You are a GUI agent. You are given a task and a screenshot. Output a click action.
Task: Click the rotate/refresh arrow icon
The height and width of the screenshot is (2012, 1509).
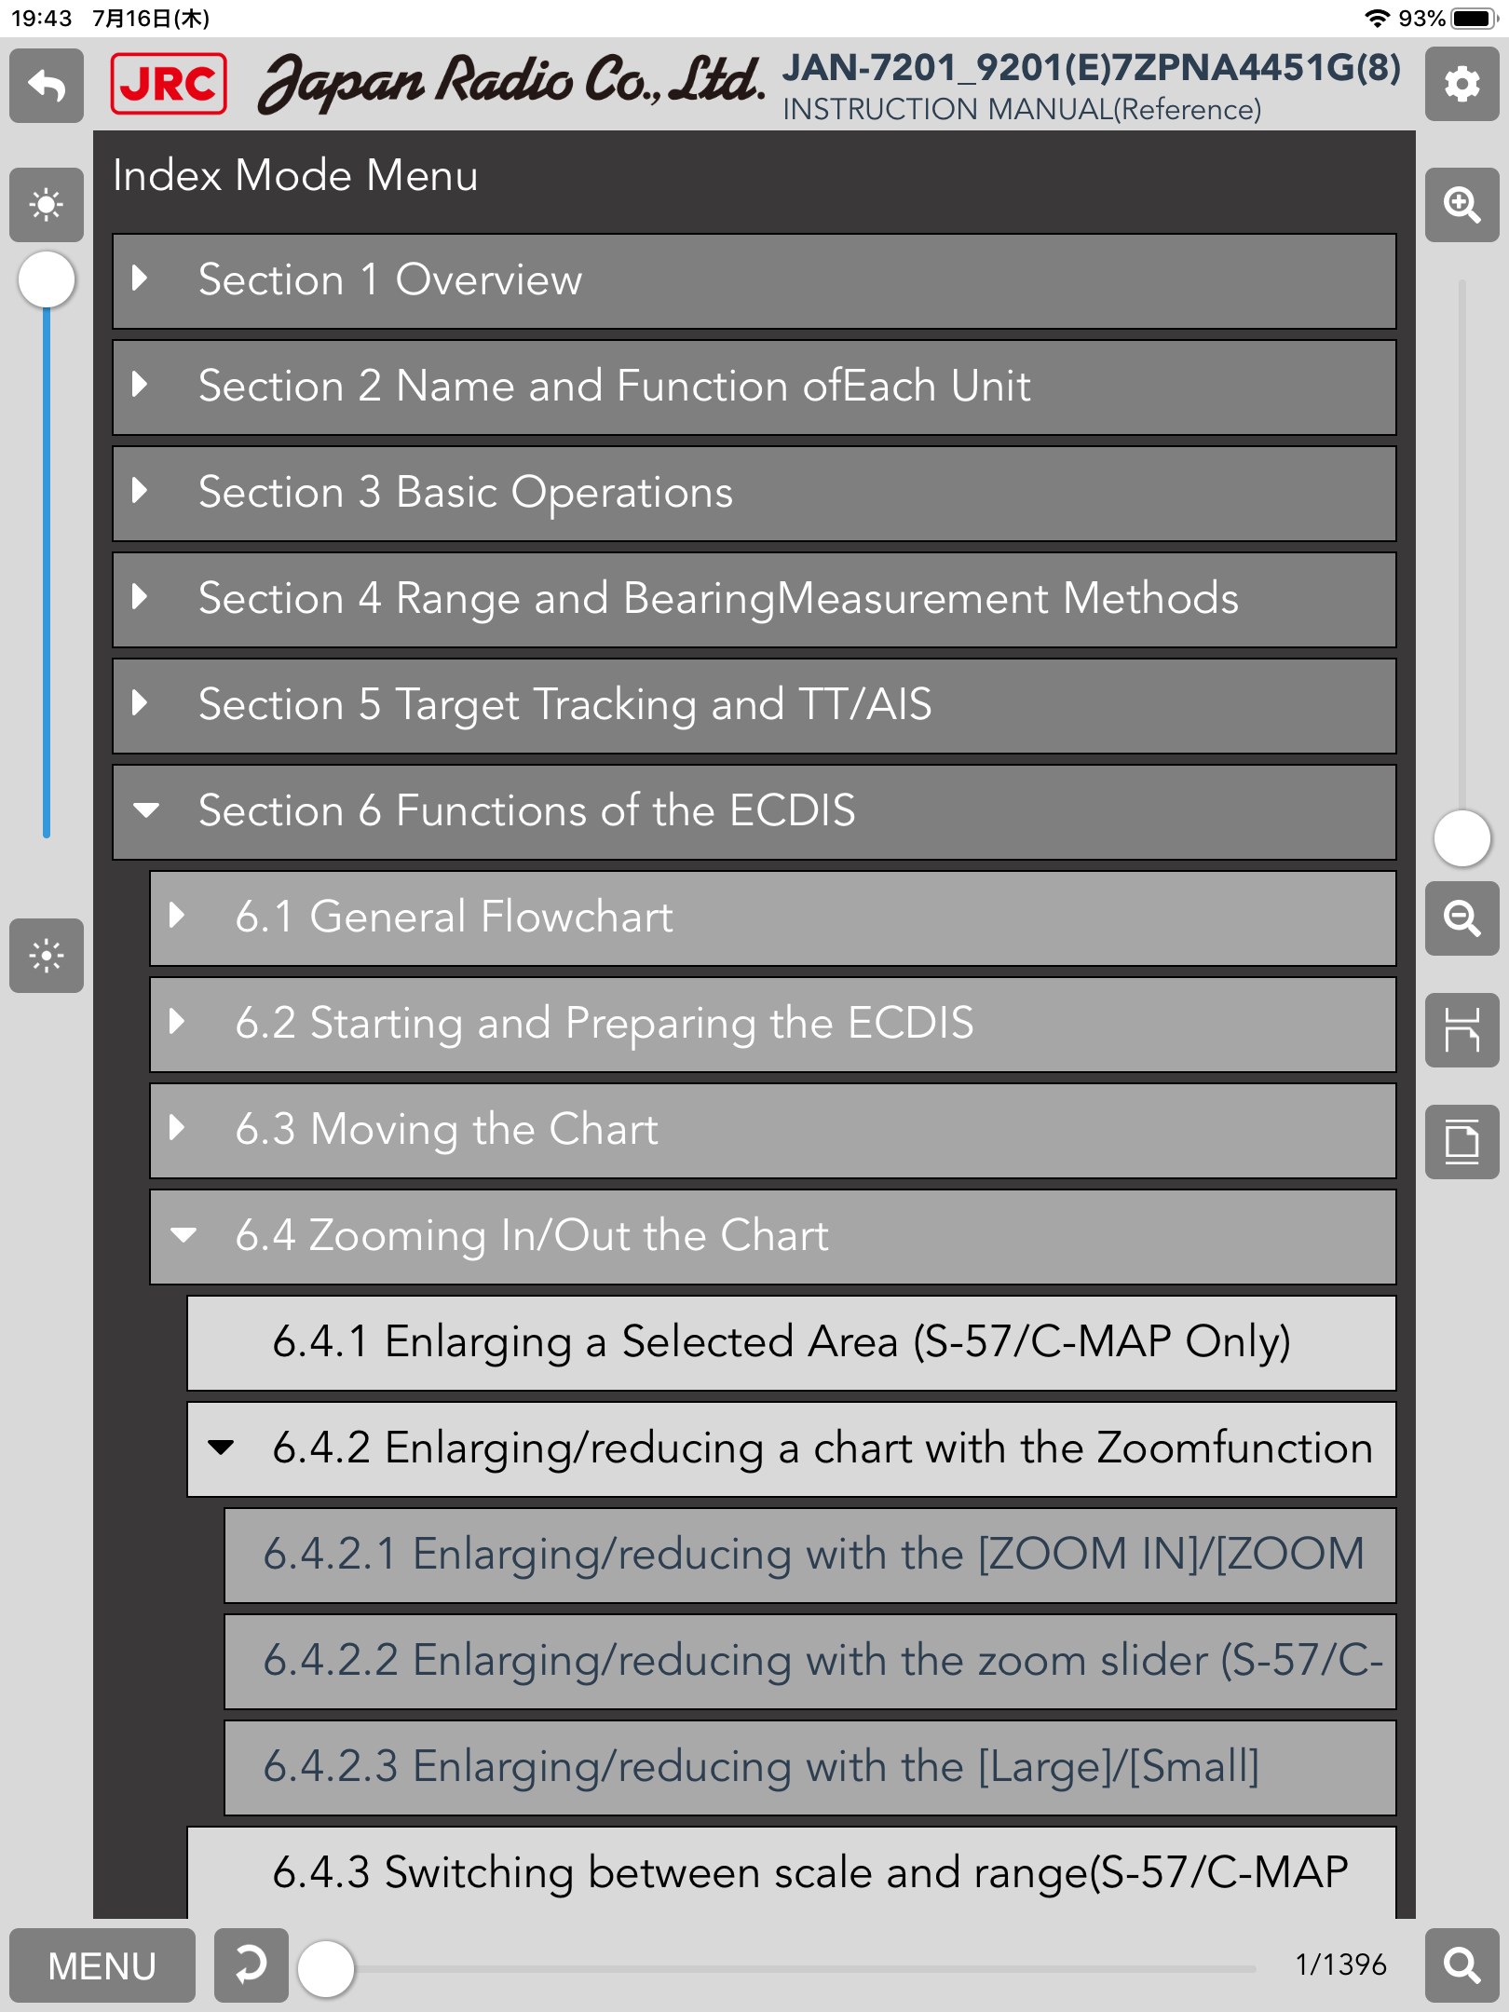point(251,1965)
